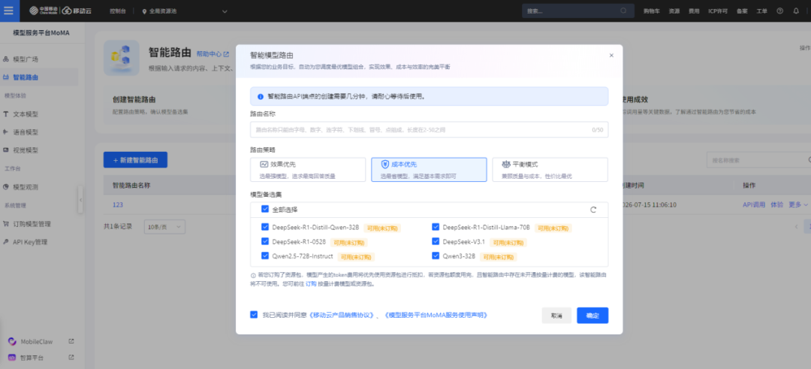Viewport: 811px width, 369px height.
Task: Click the 智算平台 logo icon
Action: point(12,358)
